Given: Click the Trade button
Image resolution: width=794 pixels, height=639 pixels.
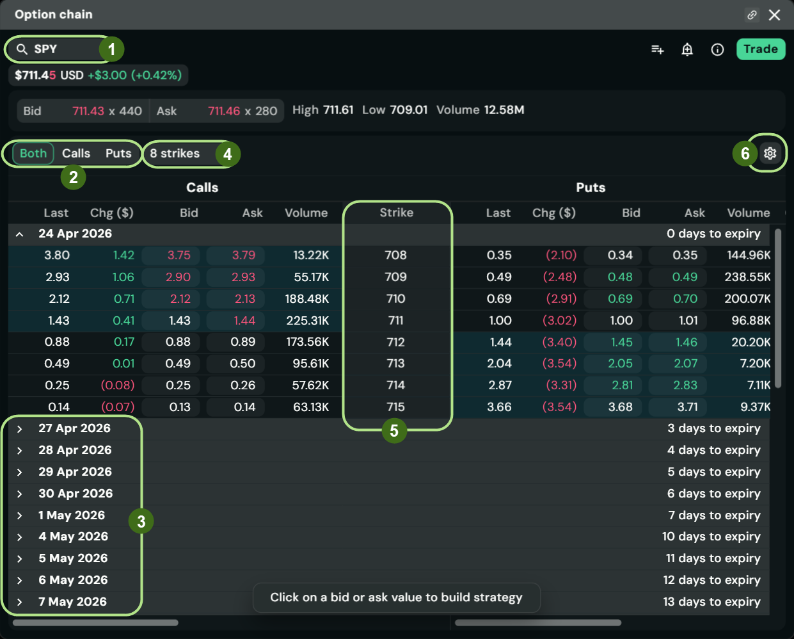Looking at the screenshot, I should pos(761,49).
